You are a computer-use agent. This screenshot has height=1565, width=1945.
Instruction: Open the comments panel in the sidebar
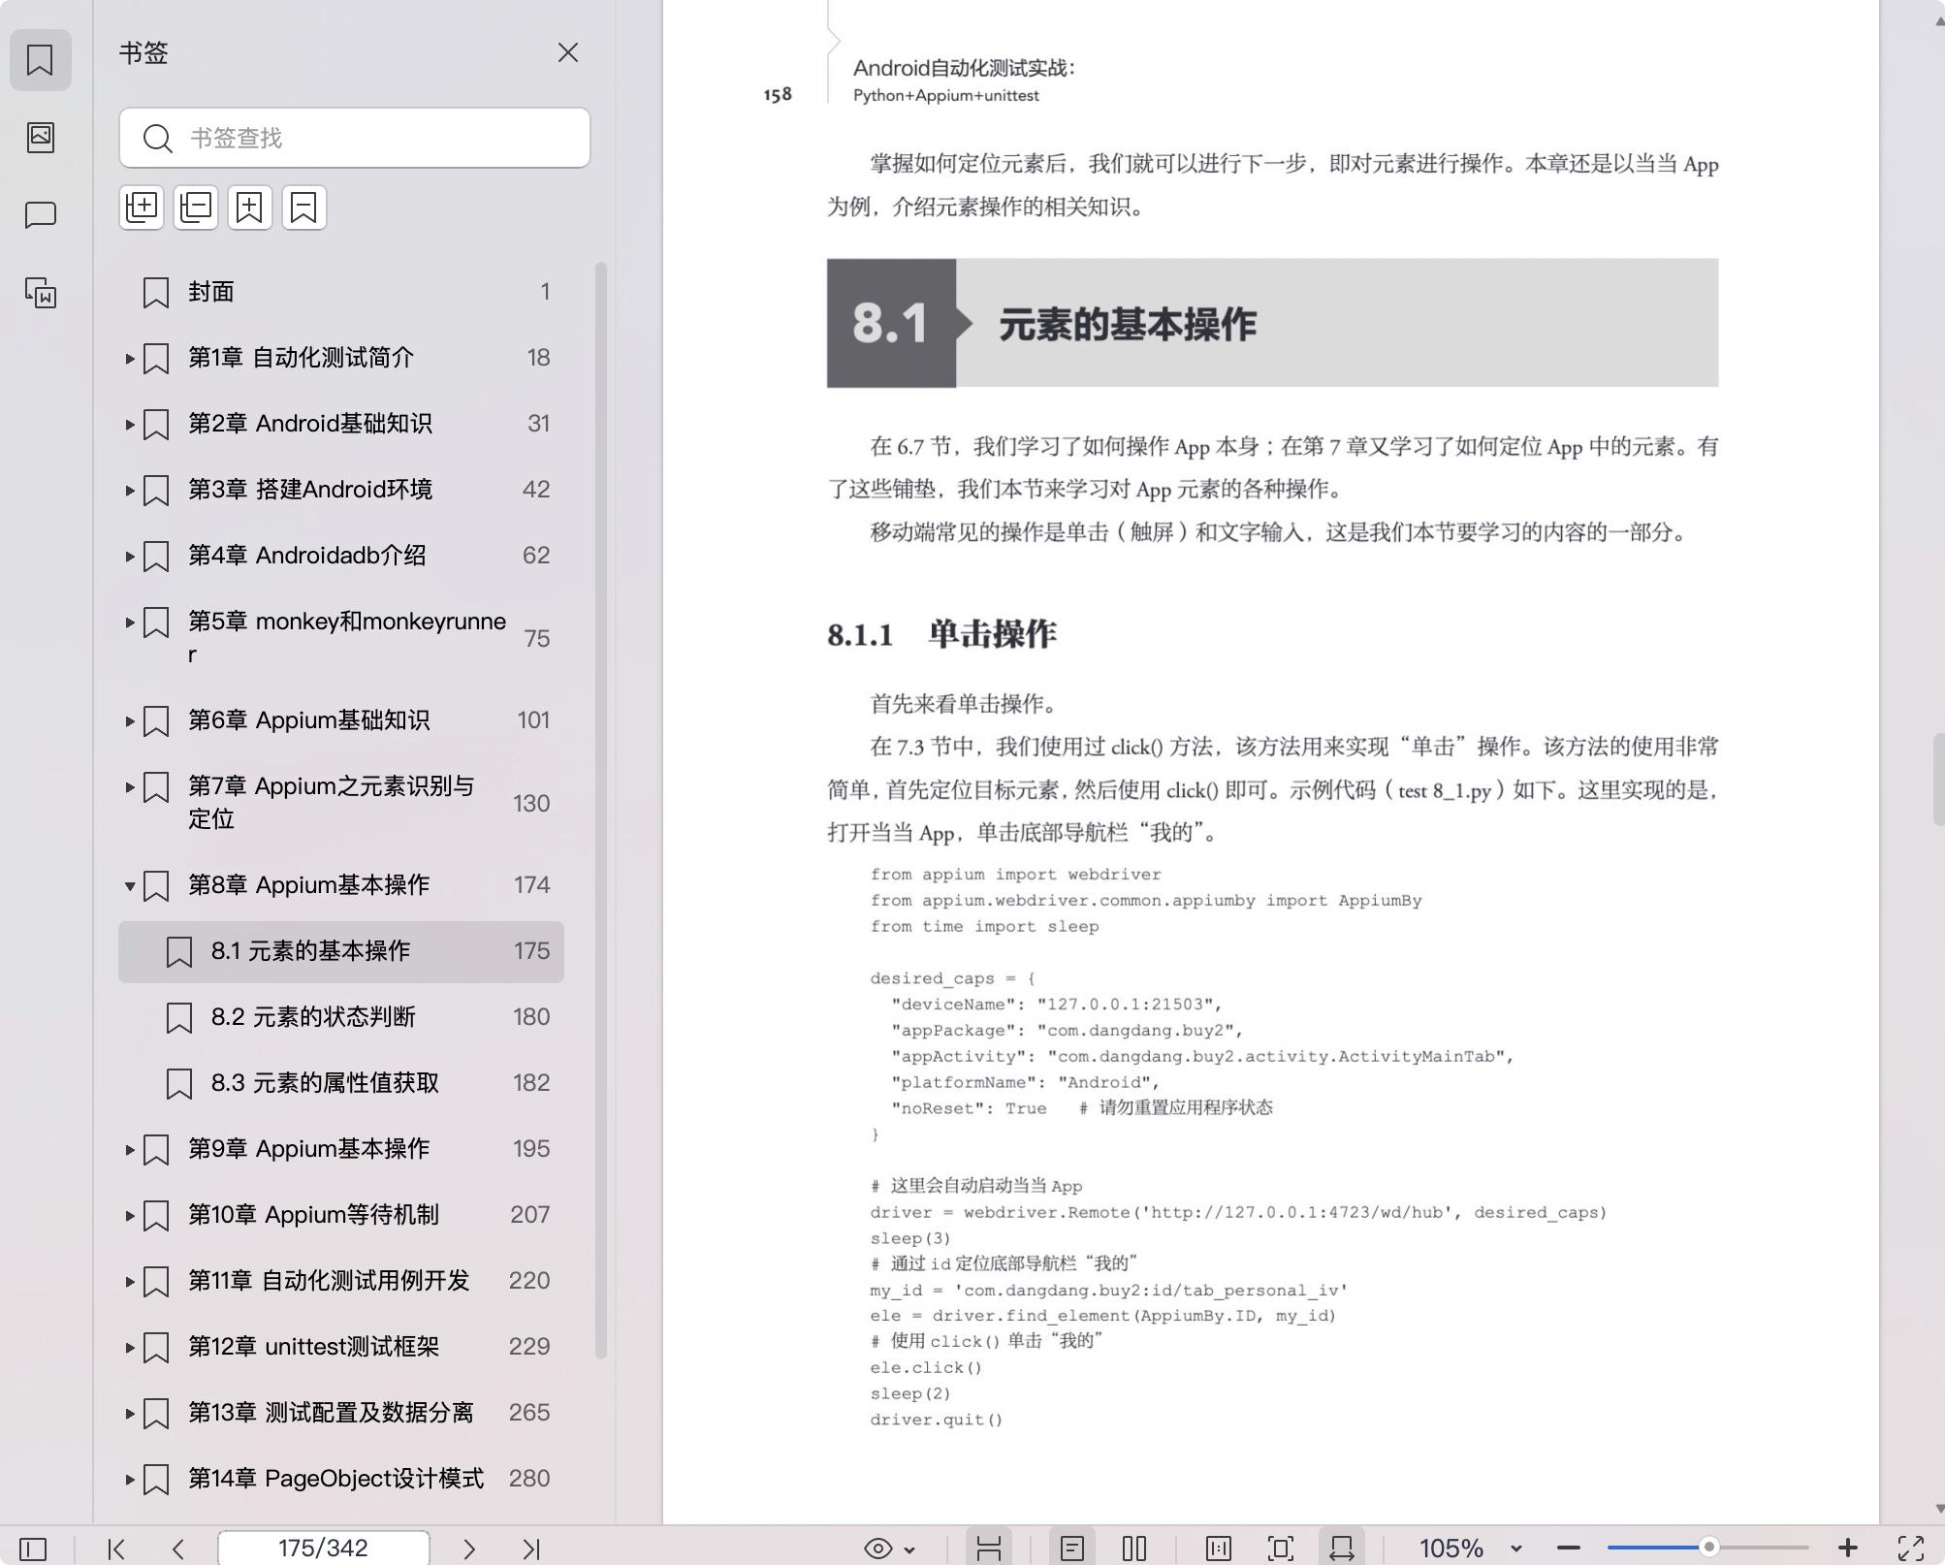pos(40,214)
